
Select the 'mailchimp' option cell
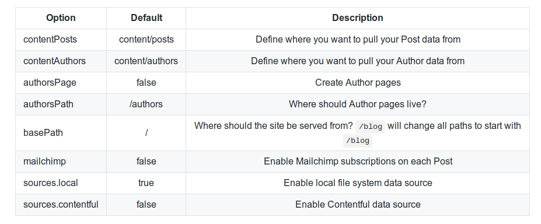click(61, 161)
